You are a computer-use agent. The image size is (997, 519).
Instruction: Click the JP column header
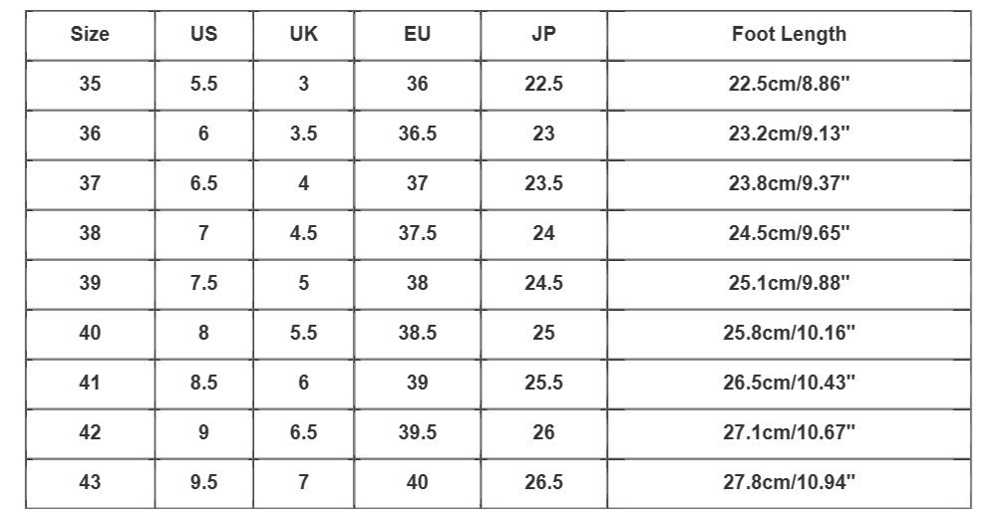[543, 36]
